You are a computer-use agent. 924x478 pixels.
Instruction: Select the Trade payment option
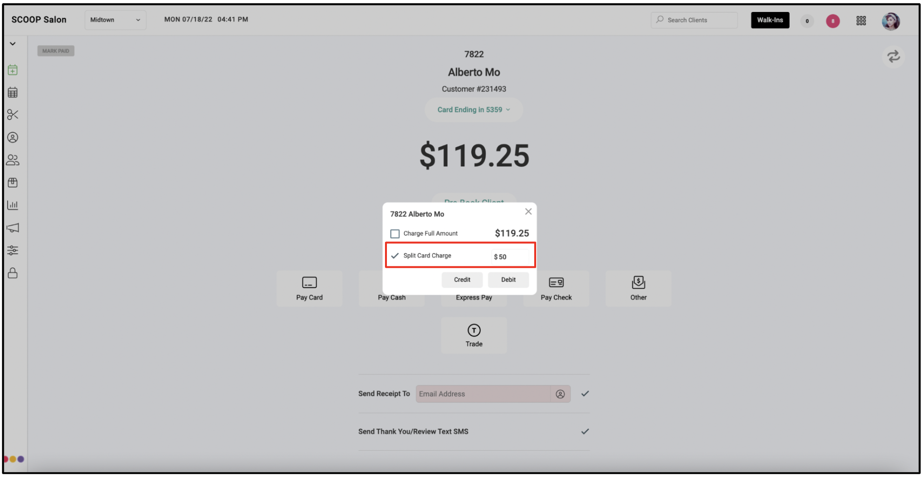[x=474, y=336]
